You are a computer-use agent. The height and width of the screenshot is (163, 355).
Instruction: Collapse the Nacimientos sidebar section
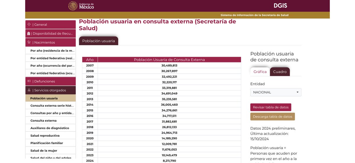point(51,42)
